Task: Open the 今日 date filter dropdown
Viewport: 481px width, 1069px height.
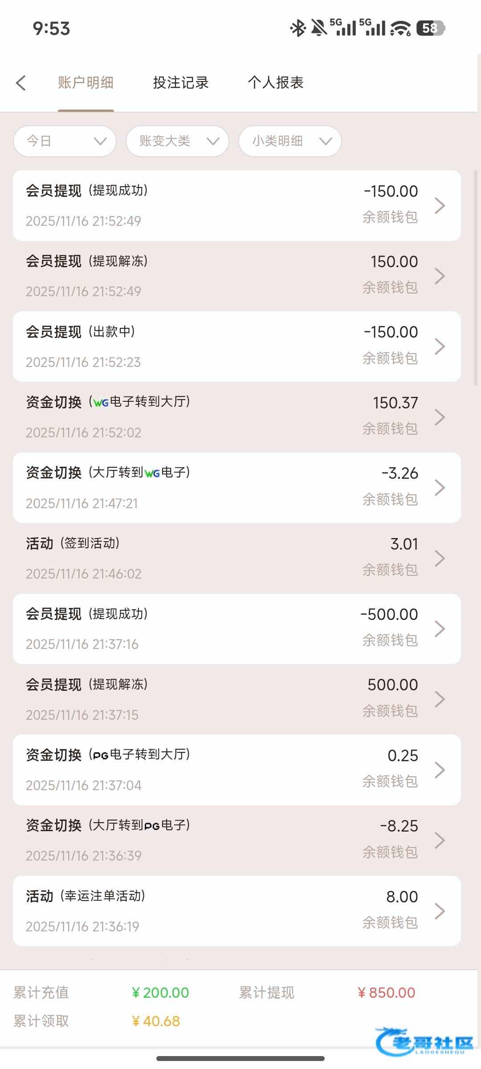Action: pos(65,141)
